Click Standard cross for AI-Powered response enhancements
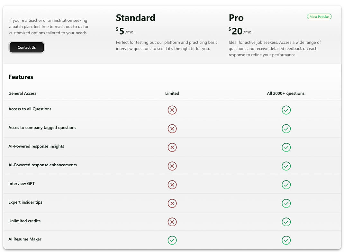The image size is (344, 252). (x=172, y=166)
